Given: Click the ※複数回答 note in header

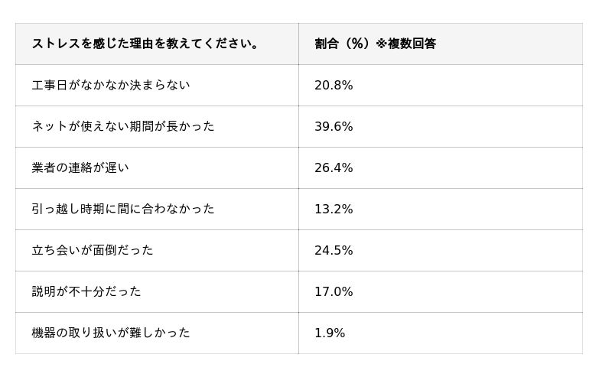Looking at the screenshot, I should pyautogui.click(x=405, y=44).
